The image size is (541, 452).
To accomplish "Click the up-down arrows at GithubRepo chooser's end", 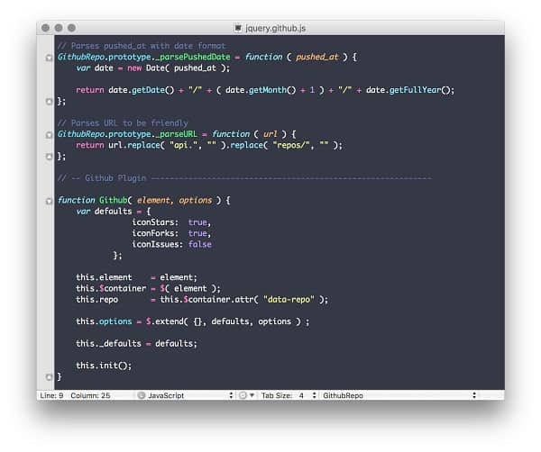I will point(474,395).
